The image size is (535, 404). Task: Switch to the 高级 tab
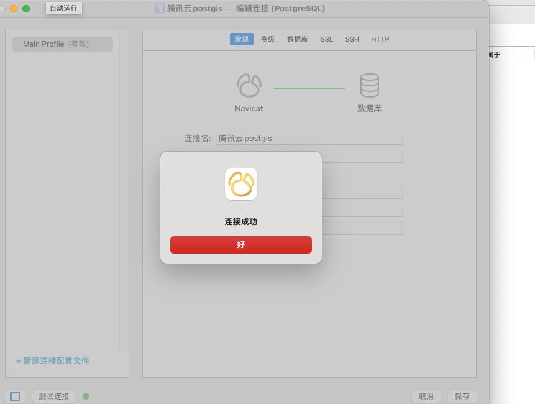click(268, 39)
